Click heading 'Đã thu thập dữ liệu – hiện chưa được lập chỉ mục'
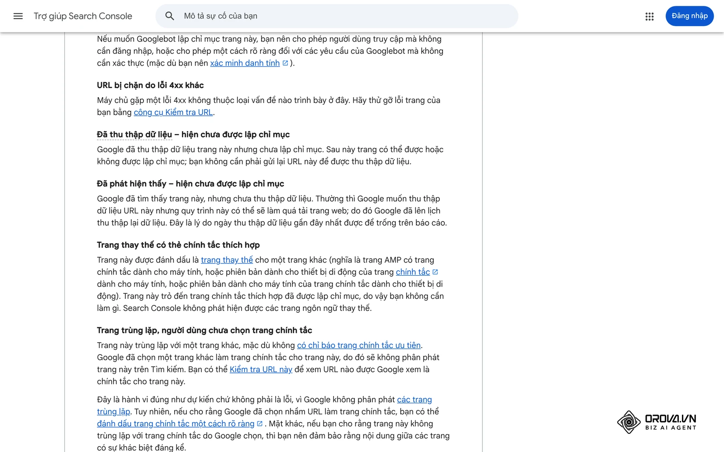This screenshot has height=452, width=724. point(193,135)
